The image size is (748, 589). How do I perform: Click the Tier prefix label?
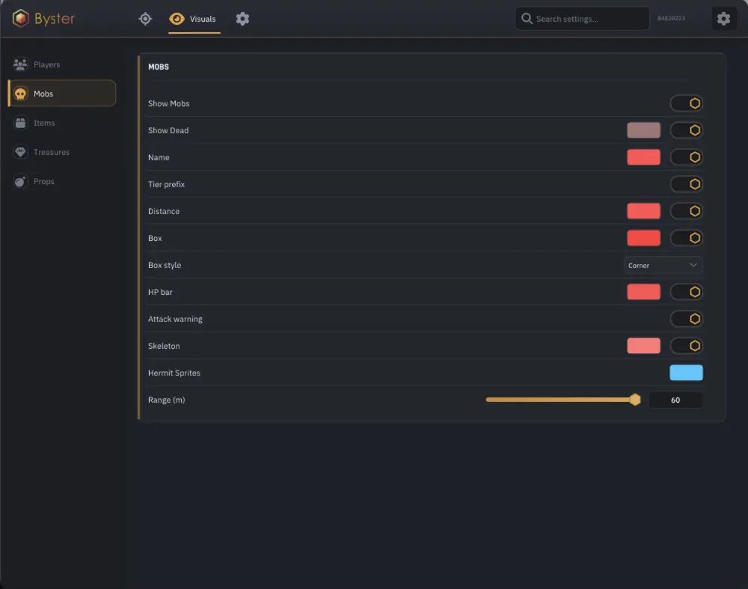pyautogui.click(x=166, y=184)
